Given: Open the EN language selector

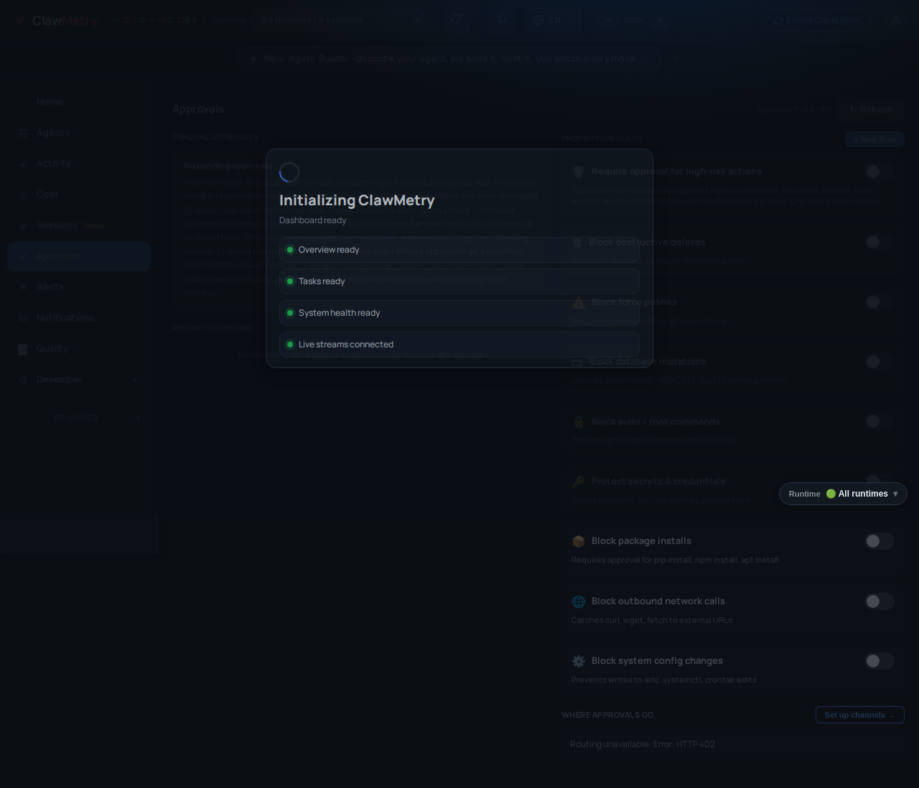Looking at the screenshot, I should click(552, 20).
